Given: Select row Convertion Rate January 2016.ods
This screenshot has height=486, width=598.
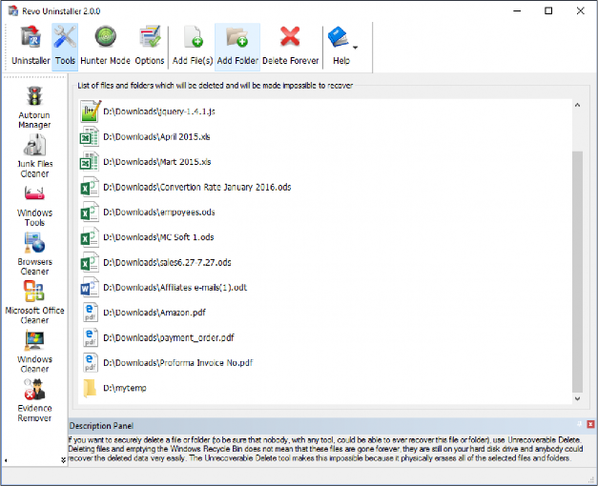Looking at the screenshot, I should (x=325, y=187).
